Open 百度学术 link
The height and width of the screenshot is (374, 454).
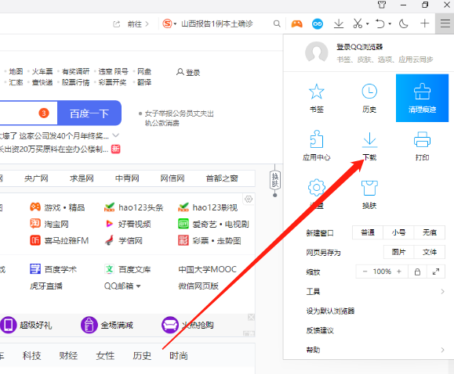click(x=53, y=269)
